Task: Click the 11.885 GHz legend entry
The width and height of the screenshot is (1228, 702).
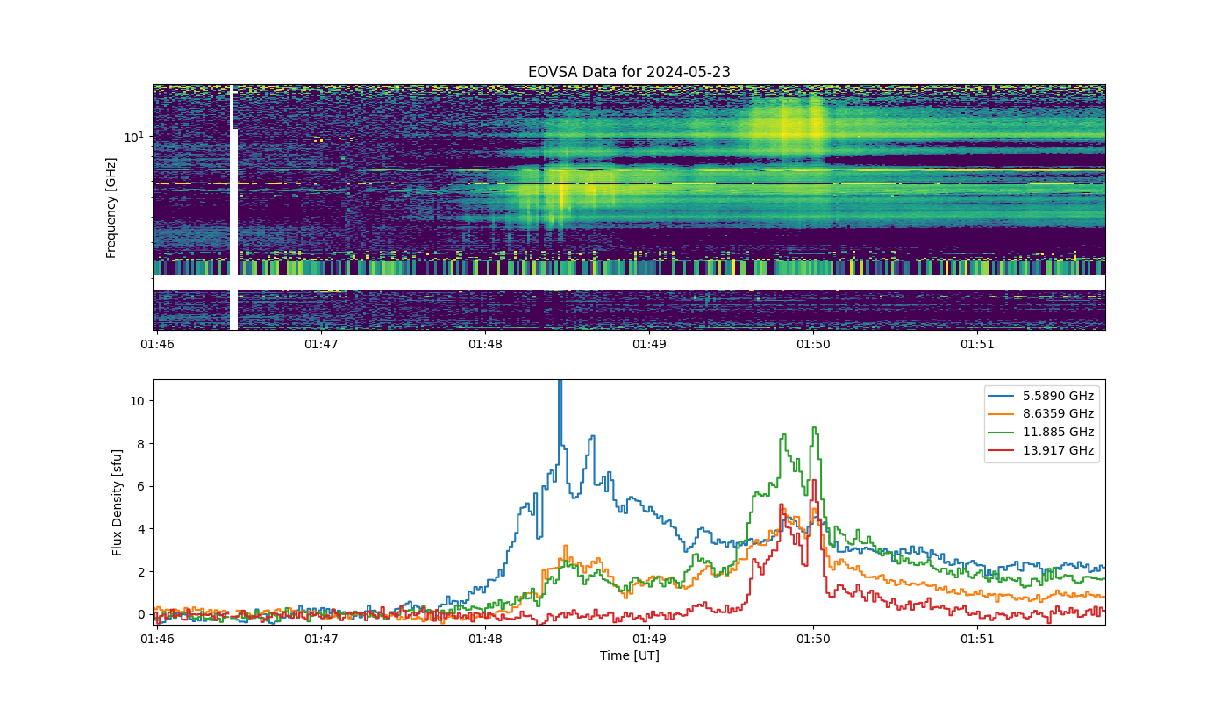Action: tap(1041, 432)
